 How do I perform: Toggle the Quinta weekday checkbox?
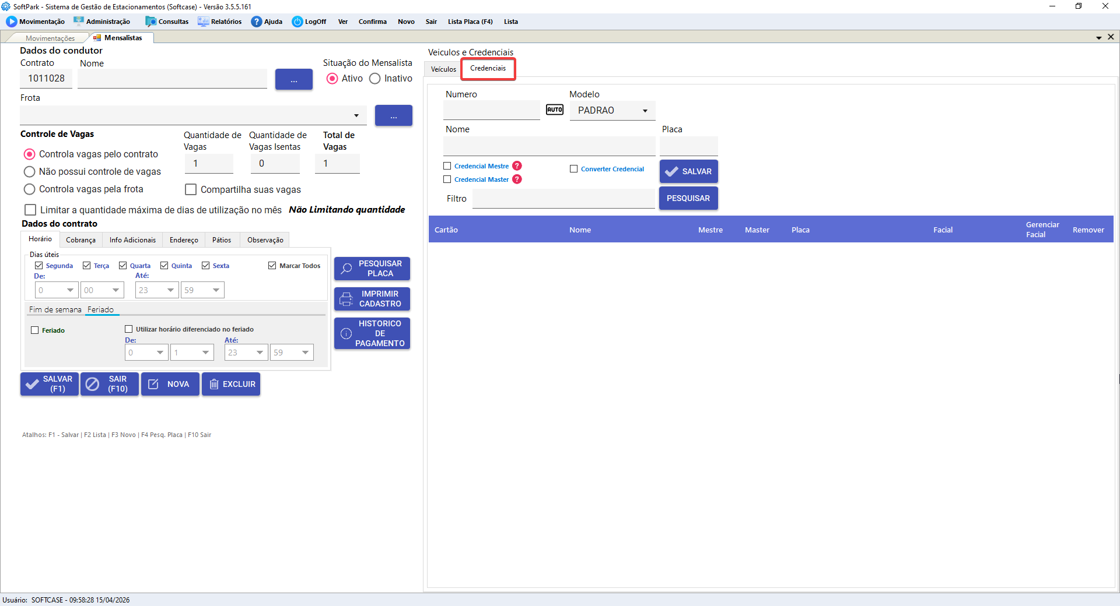point(164,266)
